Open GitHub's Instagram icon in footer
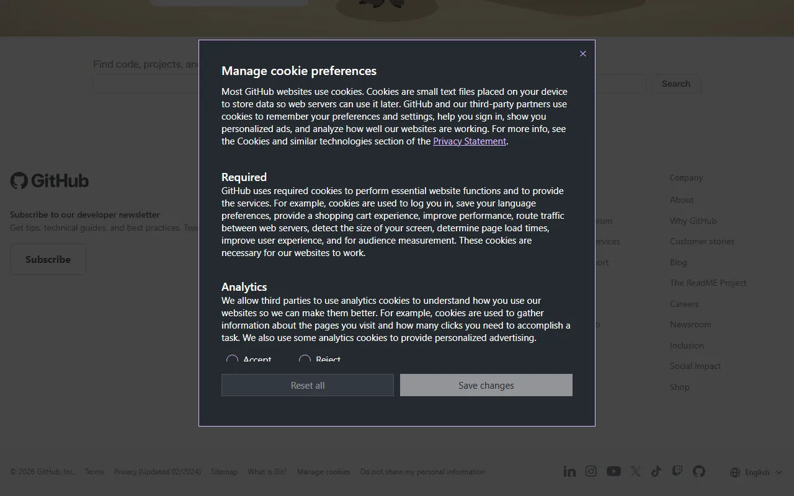Screen dimensions: 794x496 click(x=591, y=472)
